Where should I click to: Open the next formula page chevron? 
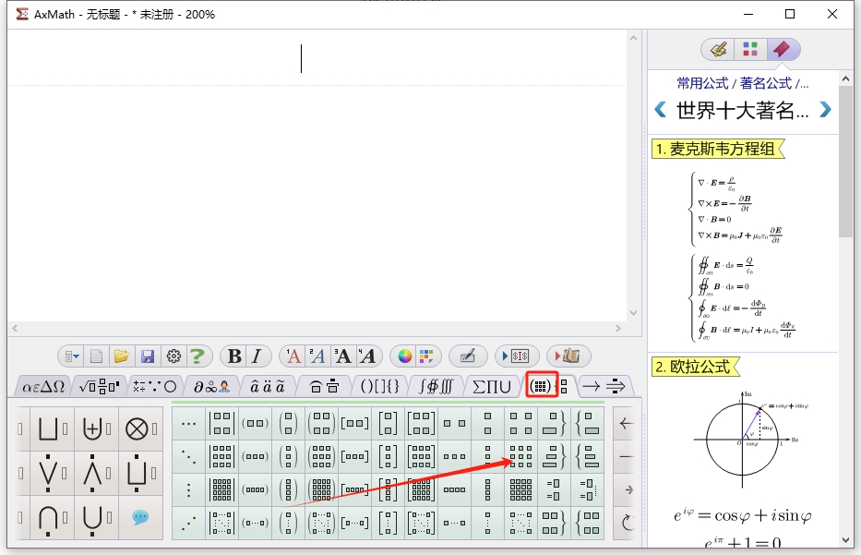tap(824, 109)
